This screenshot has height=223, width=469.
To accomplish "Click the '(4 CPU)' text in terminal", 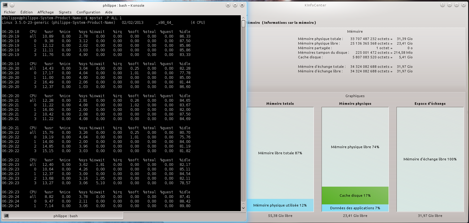I will click(x=198, y=23).
